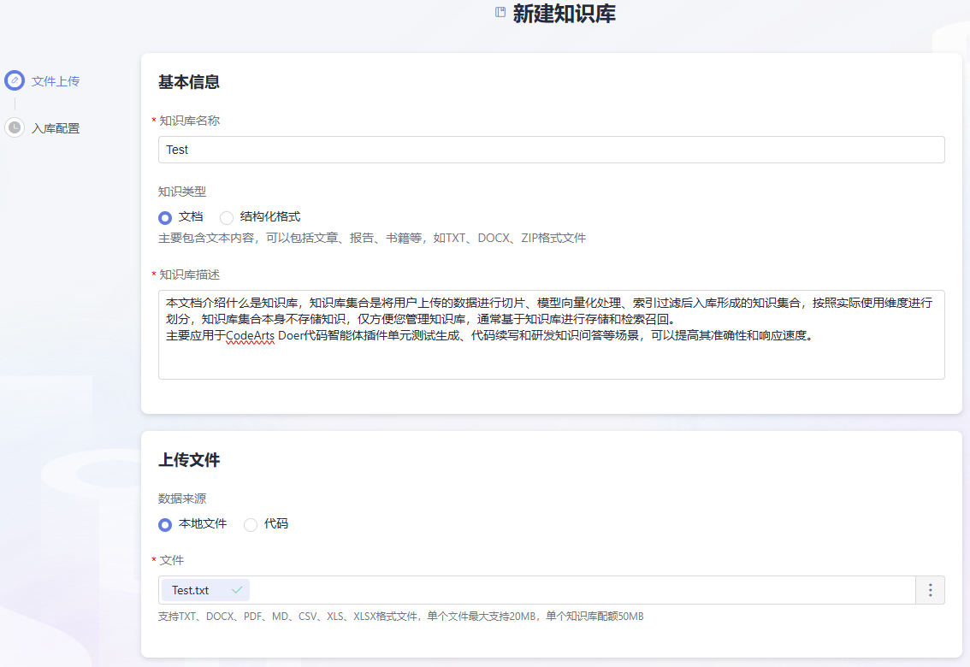This screenshot has width=970, height=667.
Task: Click the 入库配置 step clock icon
Action: pyautogui.click(x=15, y=127)
